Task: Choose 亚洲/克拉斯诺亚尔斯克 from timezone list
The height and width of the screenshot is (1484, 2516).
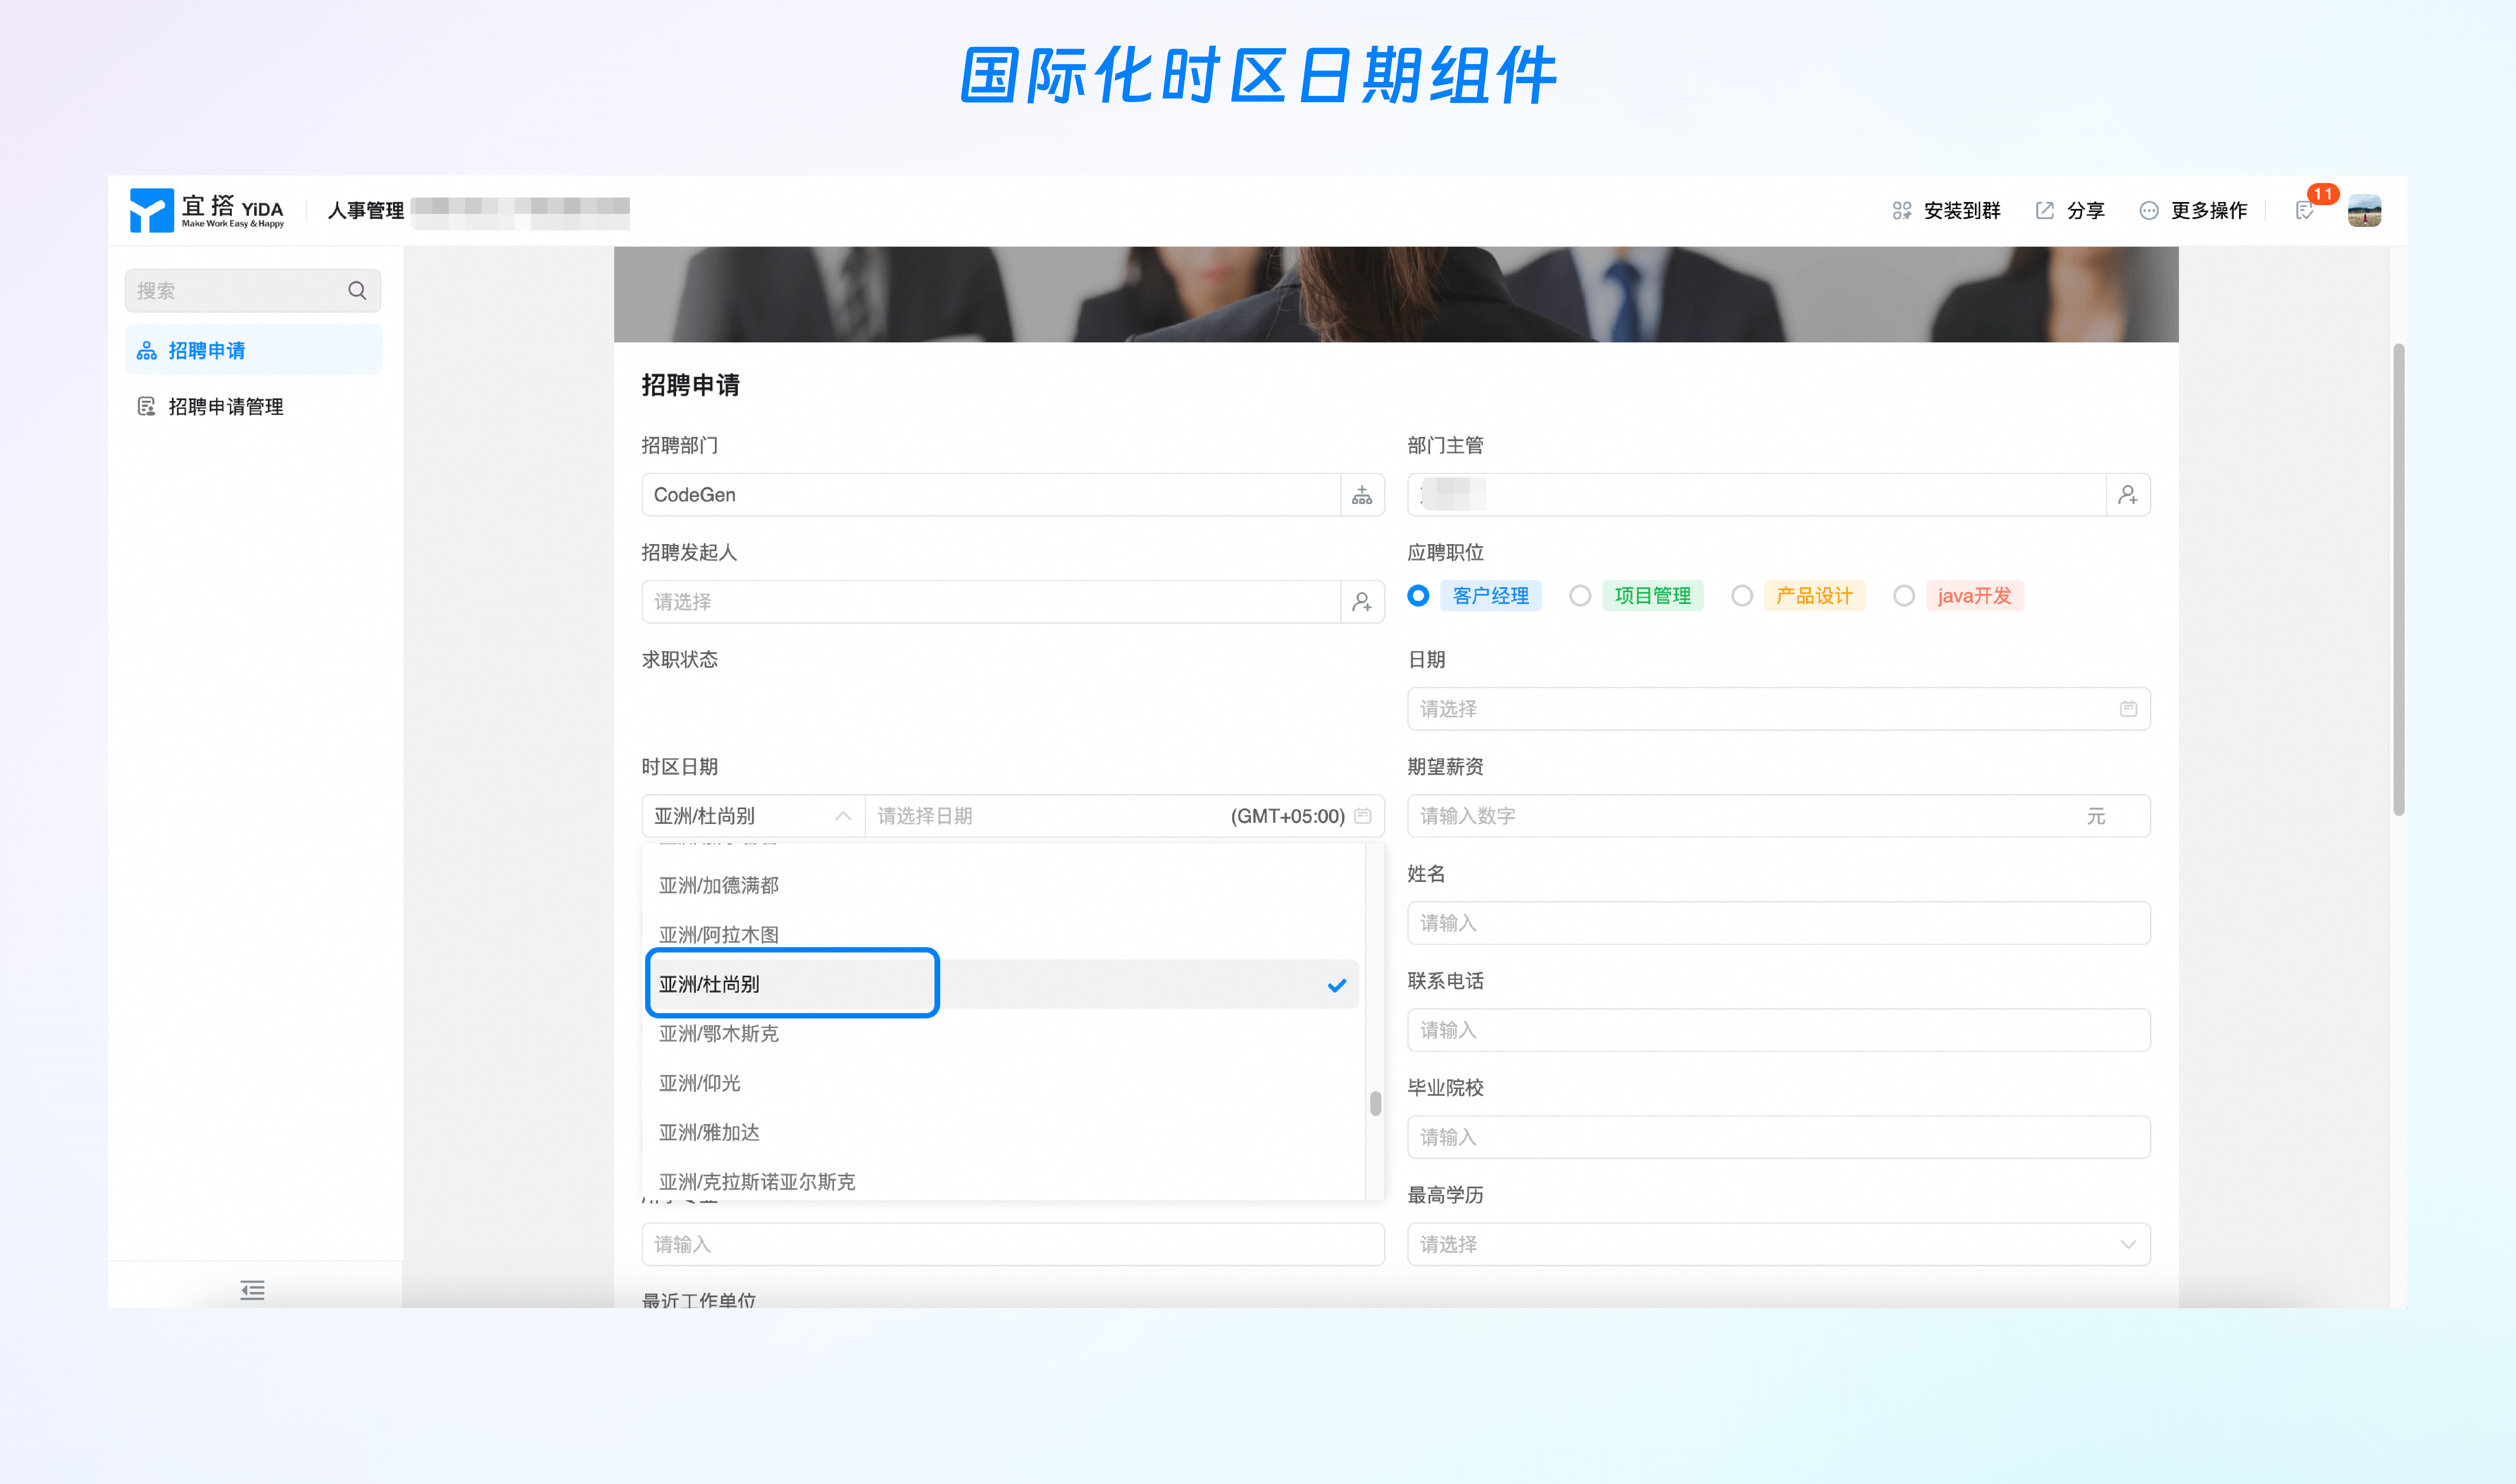Action: pos(1004,1181)
